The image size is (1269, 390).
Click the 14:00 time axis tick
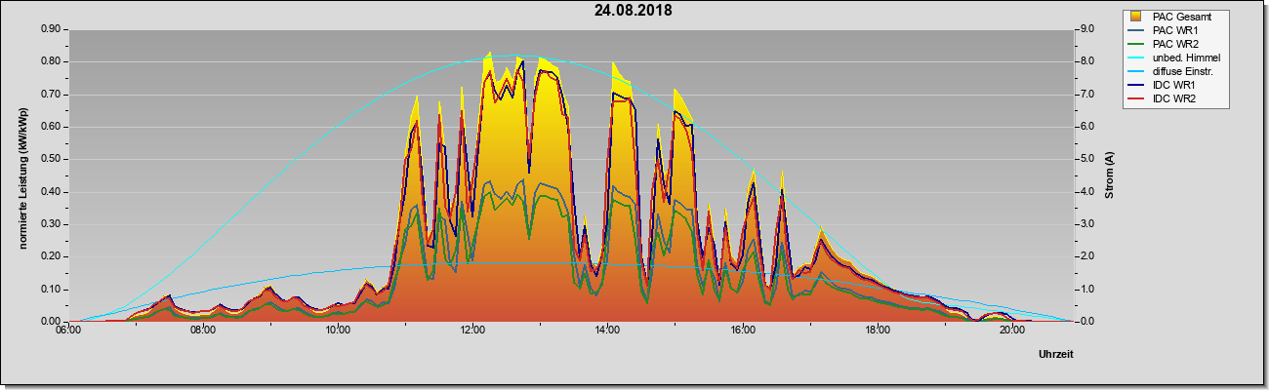tap(607, 330)
